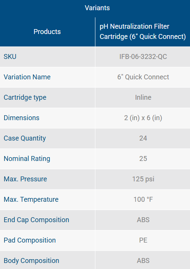Select the Cartridge type row label

pos(25,97)
